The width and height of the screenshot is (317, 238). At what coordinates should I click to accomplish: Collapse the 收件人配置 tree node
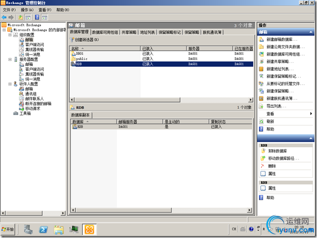(10, 84)
